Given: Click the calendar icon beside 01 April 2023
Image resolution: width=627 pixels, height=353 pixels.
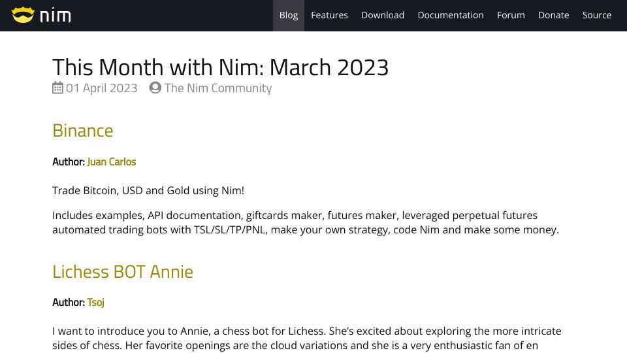Looking at the screenshot, I should (x=57, y=88).
